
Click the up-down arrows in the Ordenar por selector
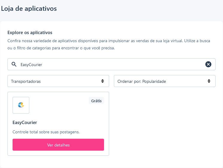(209, 81)
